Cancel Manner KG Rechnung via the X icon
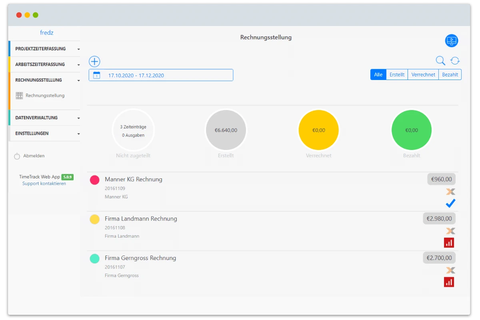Viewport: 480px width, 320px height. 450,192
